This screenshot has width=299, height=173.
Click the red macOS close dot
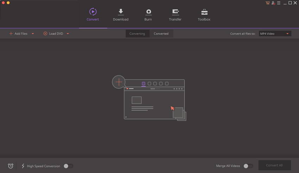[3, 3]
